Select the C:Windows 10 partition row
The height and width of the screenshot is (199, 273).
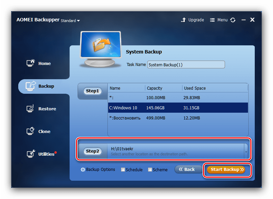pos(178,108)
